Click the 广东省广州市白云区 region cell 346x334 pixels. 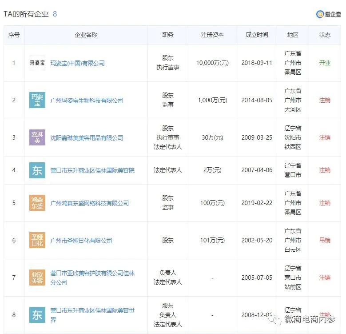point(293,240)
